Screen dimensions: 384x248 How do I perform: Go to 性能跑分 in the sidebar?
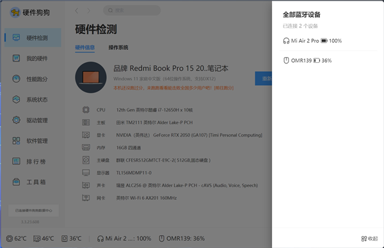pos(33,79)
